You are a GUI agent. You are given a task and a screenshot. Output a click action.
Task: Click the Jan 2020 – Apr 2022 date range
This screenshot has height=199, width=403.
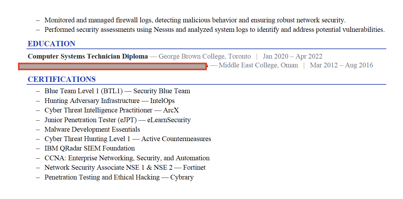292,56
